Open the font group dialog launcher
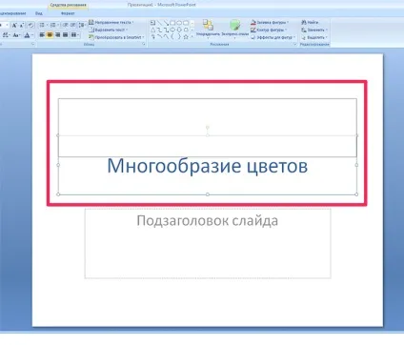This screenshot has height=345, width=404. (33, 45)
